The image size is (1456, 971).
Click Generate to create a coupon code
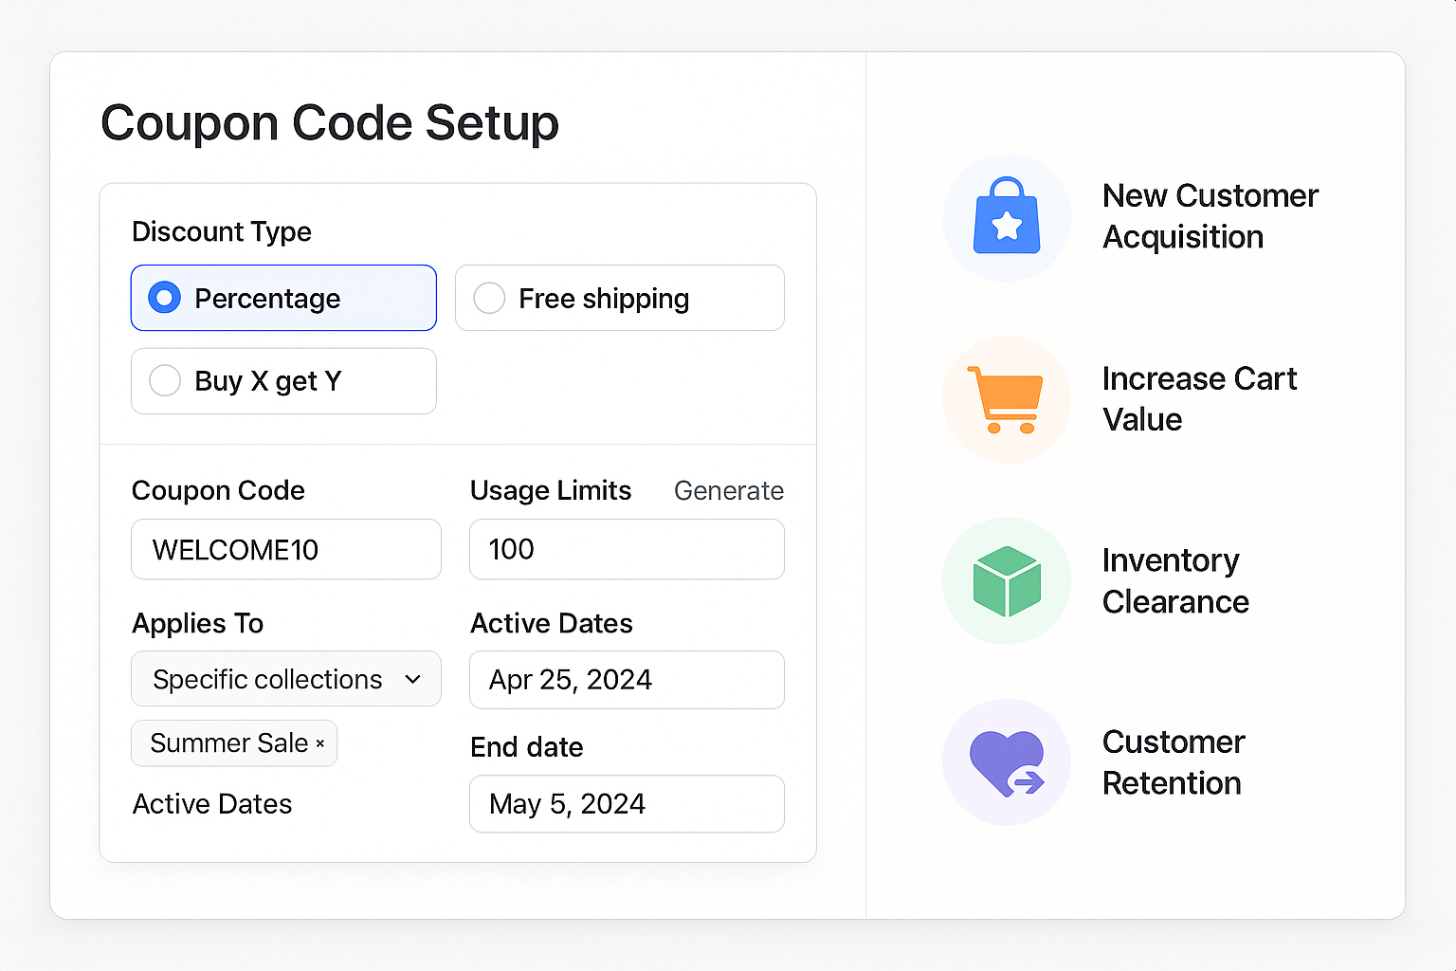tap(729, 490)
